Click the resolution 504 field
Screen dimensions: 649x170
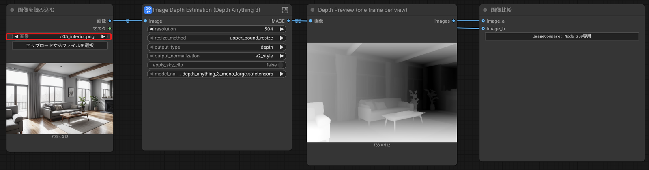tap(217, 29)
